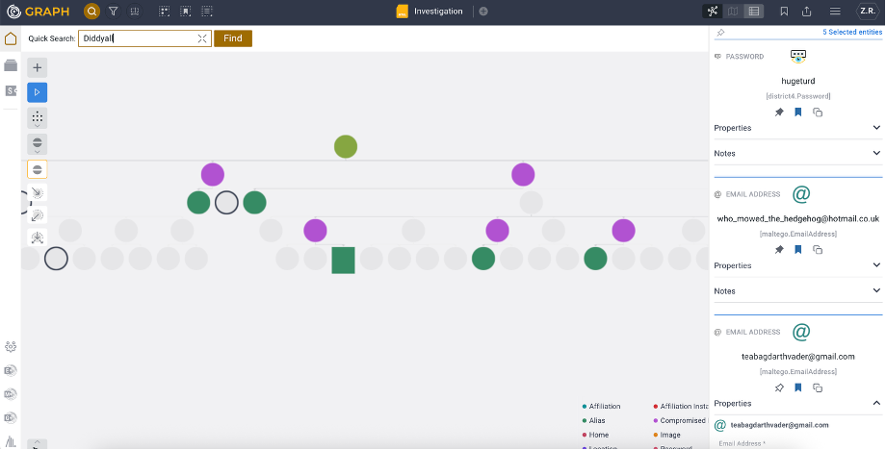Copy the hugeturd password entity

point(817,112)
